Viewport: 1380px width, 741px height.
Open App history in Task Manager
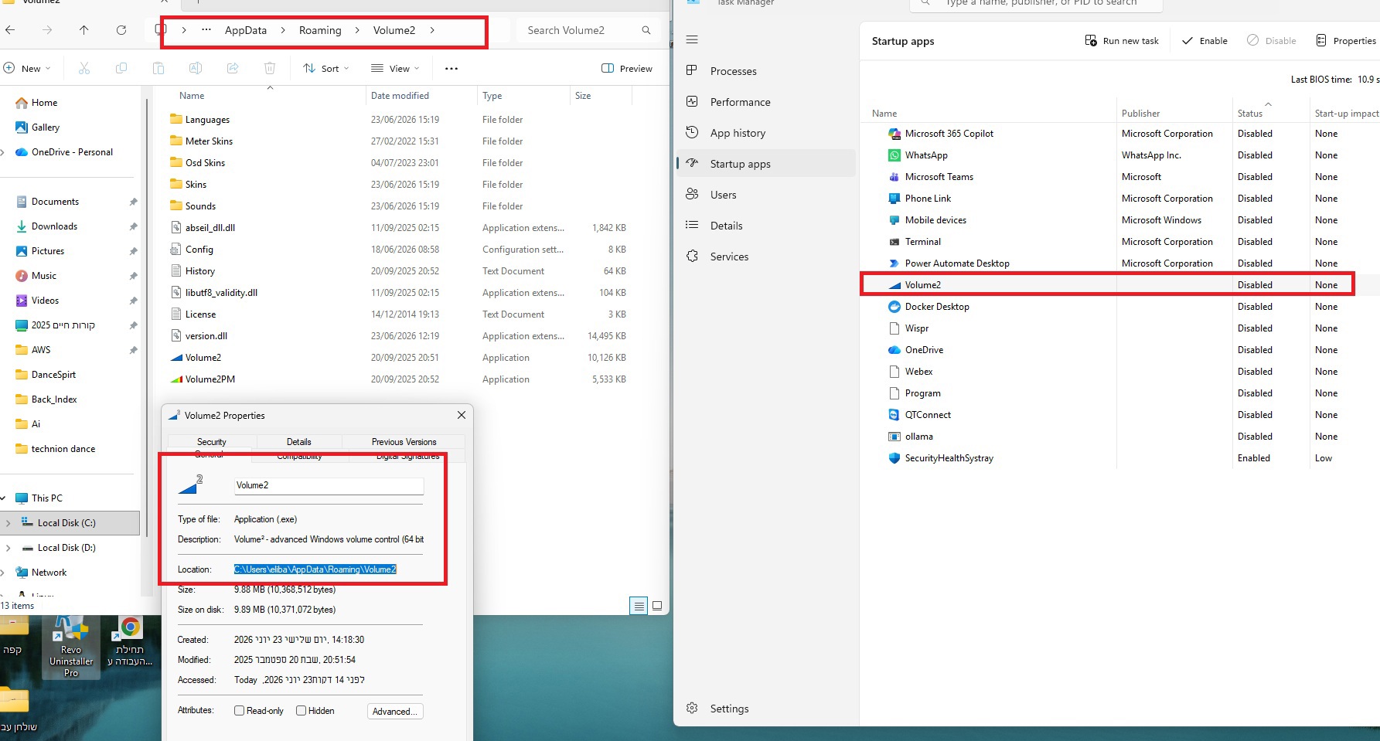(766, 133)
